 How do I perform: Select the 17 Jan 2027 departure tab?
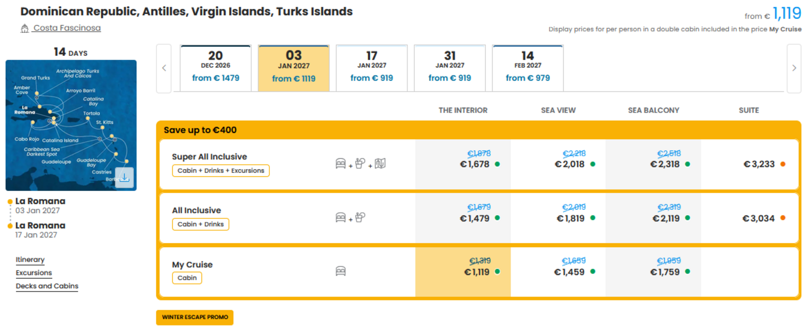click(371, 68)
